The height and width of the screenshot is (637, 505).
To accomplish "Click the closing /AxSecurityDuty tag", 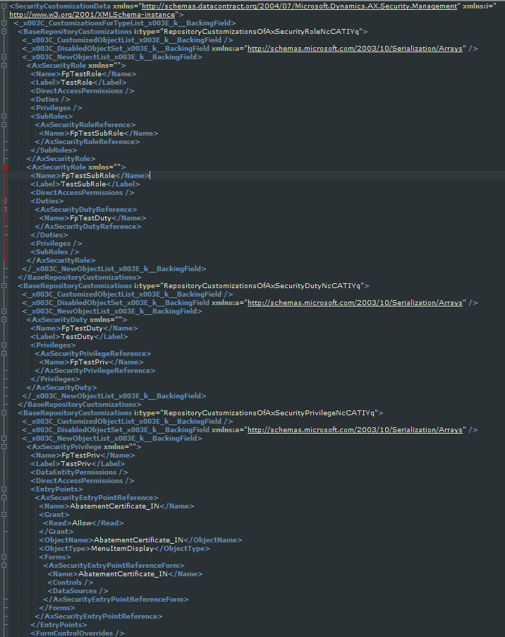I will (x=61, y=388).
